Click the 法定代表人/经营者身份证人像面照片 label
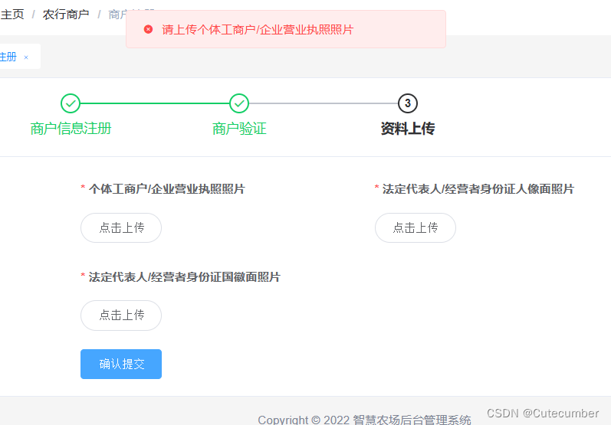Screen dimensions: 611x425 [478, 189]
